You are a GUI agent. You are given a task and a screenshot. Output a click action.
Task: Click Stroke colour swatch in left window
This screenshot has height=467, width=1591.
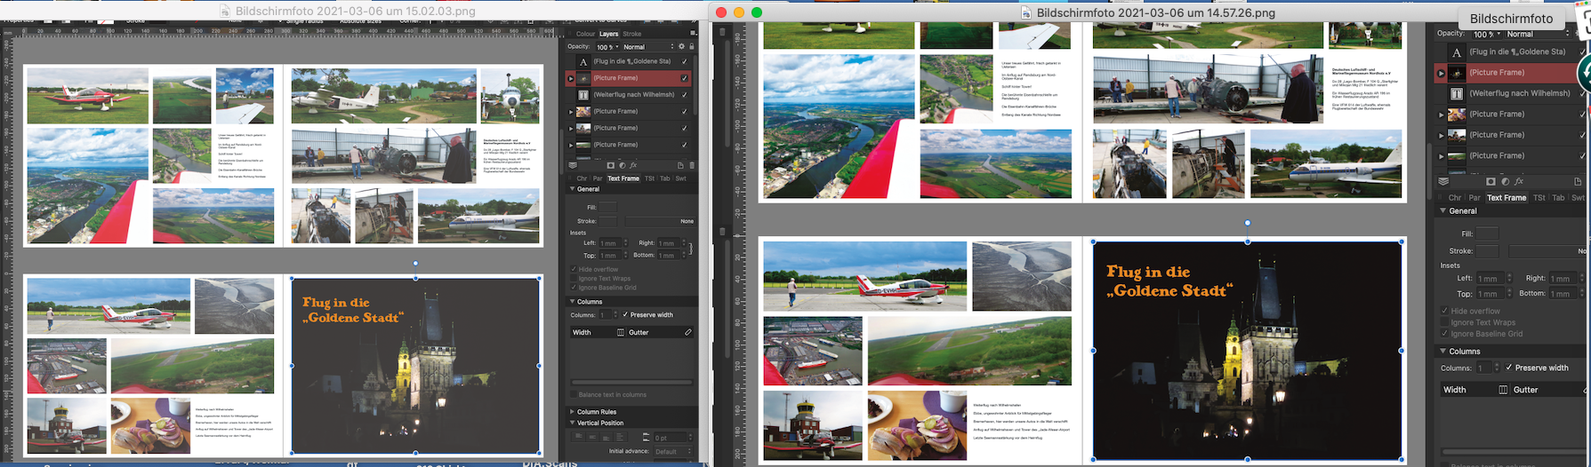tap(608, 221)
